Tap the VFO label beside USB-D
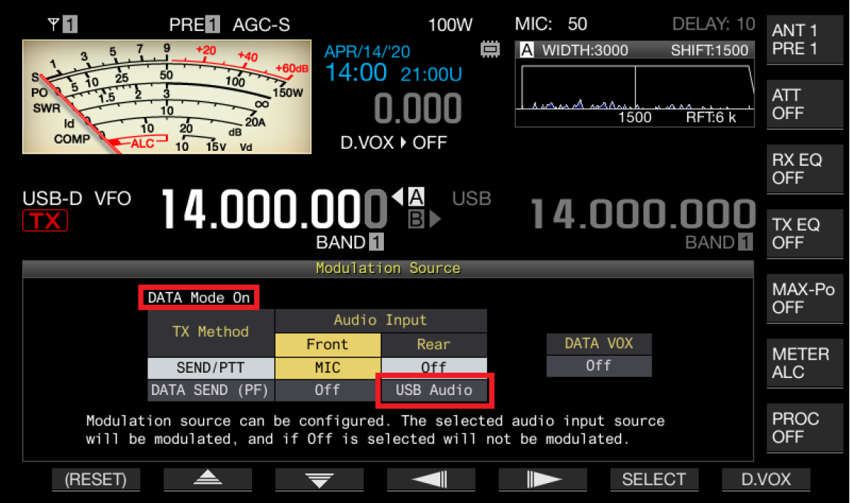 coord(113,198)
